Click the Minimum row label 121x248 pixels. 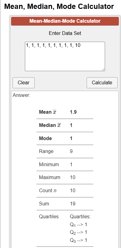49,165
